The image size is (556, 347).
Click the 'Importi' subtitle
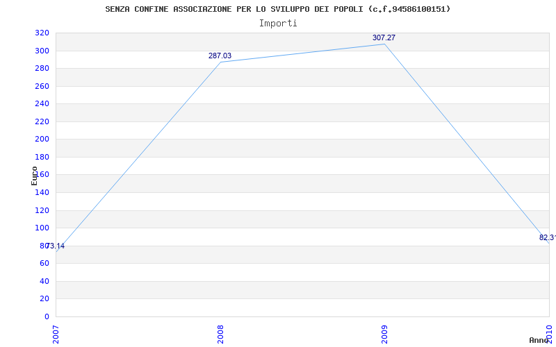coord(277,24)
